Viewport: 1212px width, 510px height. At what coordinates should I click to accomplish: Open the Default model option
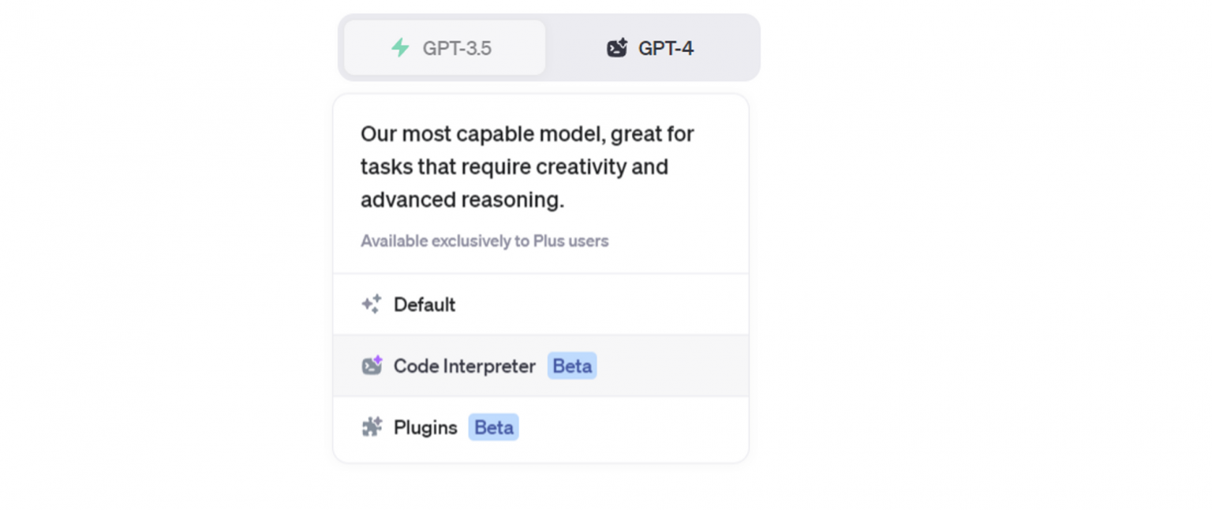tap(425, 304)
